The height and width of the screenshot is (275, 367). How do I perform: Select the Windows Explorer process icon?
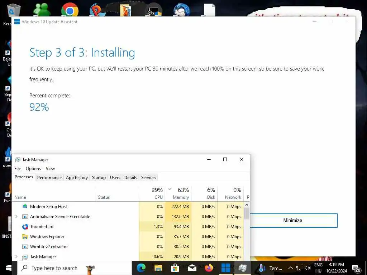[x=25, y=237]
